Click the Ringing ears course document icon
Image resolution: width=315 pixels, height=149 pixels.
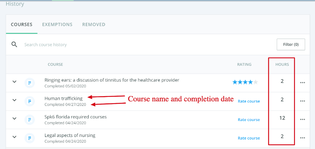[30, 83]
